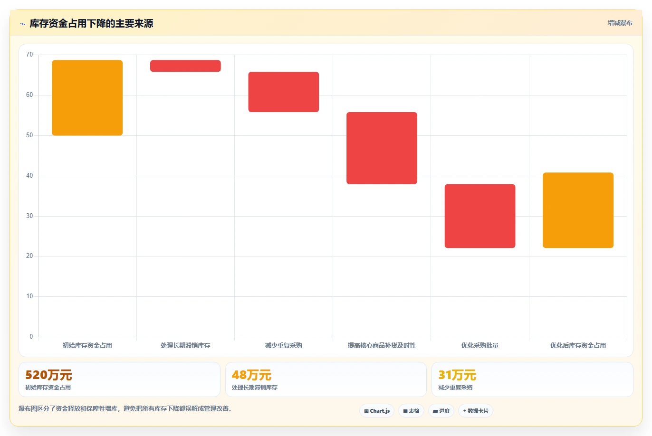The image size is (652, 436).
Task: Click the lightning icon beside the chart title
Action: coord(22,24)
